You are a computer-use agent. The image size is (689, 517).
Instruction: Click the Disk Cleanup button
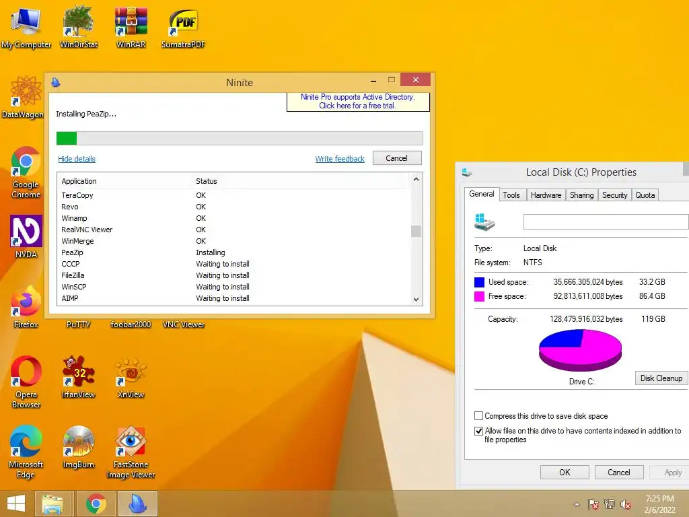pyautogui.click(x=661, y=378)
